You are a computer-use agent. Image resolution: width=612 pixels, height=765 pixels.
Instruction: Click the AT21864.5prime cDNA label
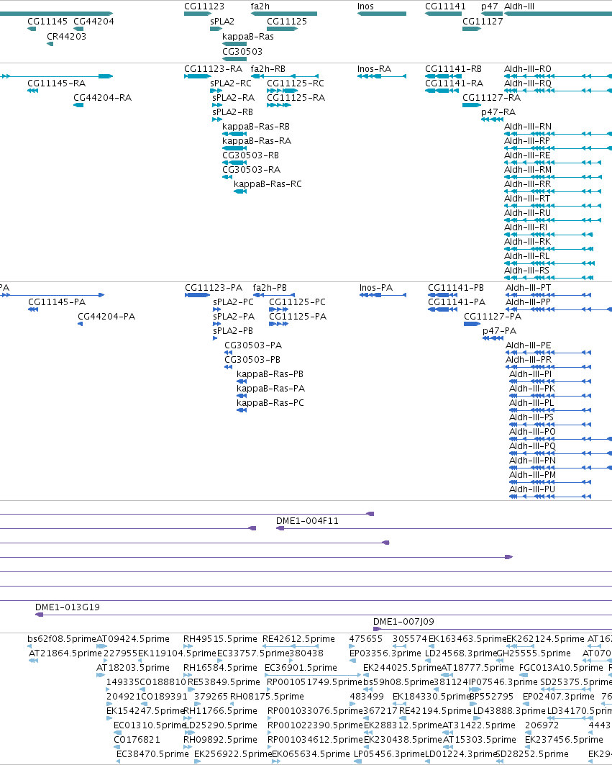65,653
